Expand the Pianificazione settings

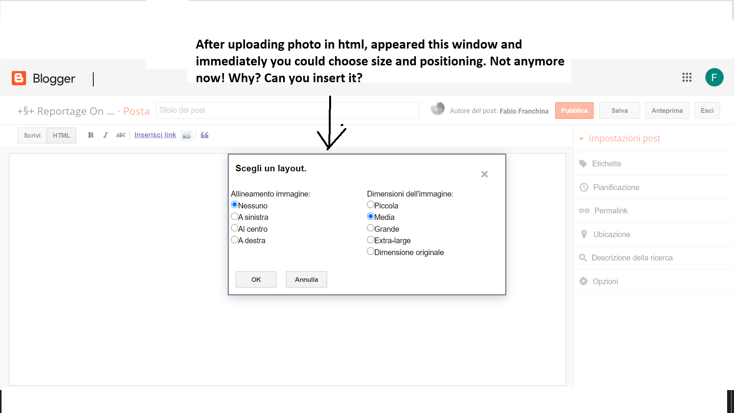coord(616,187)
